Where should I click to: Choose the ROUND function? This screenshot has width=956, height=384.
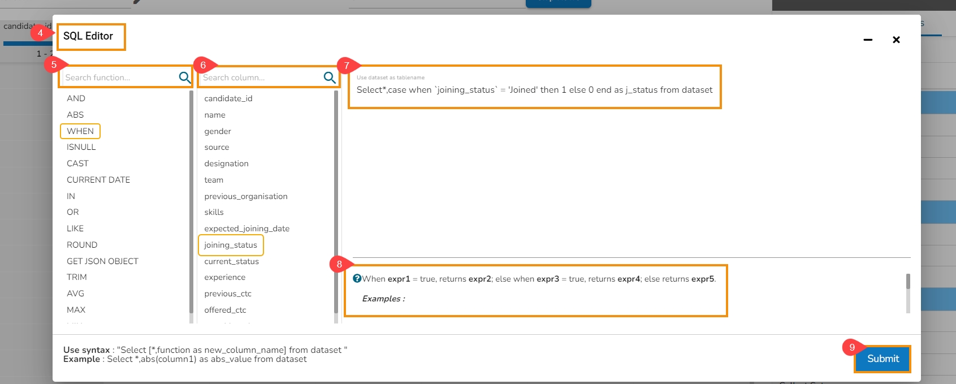pyautogui.click(x=82, y=245)
